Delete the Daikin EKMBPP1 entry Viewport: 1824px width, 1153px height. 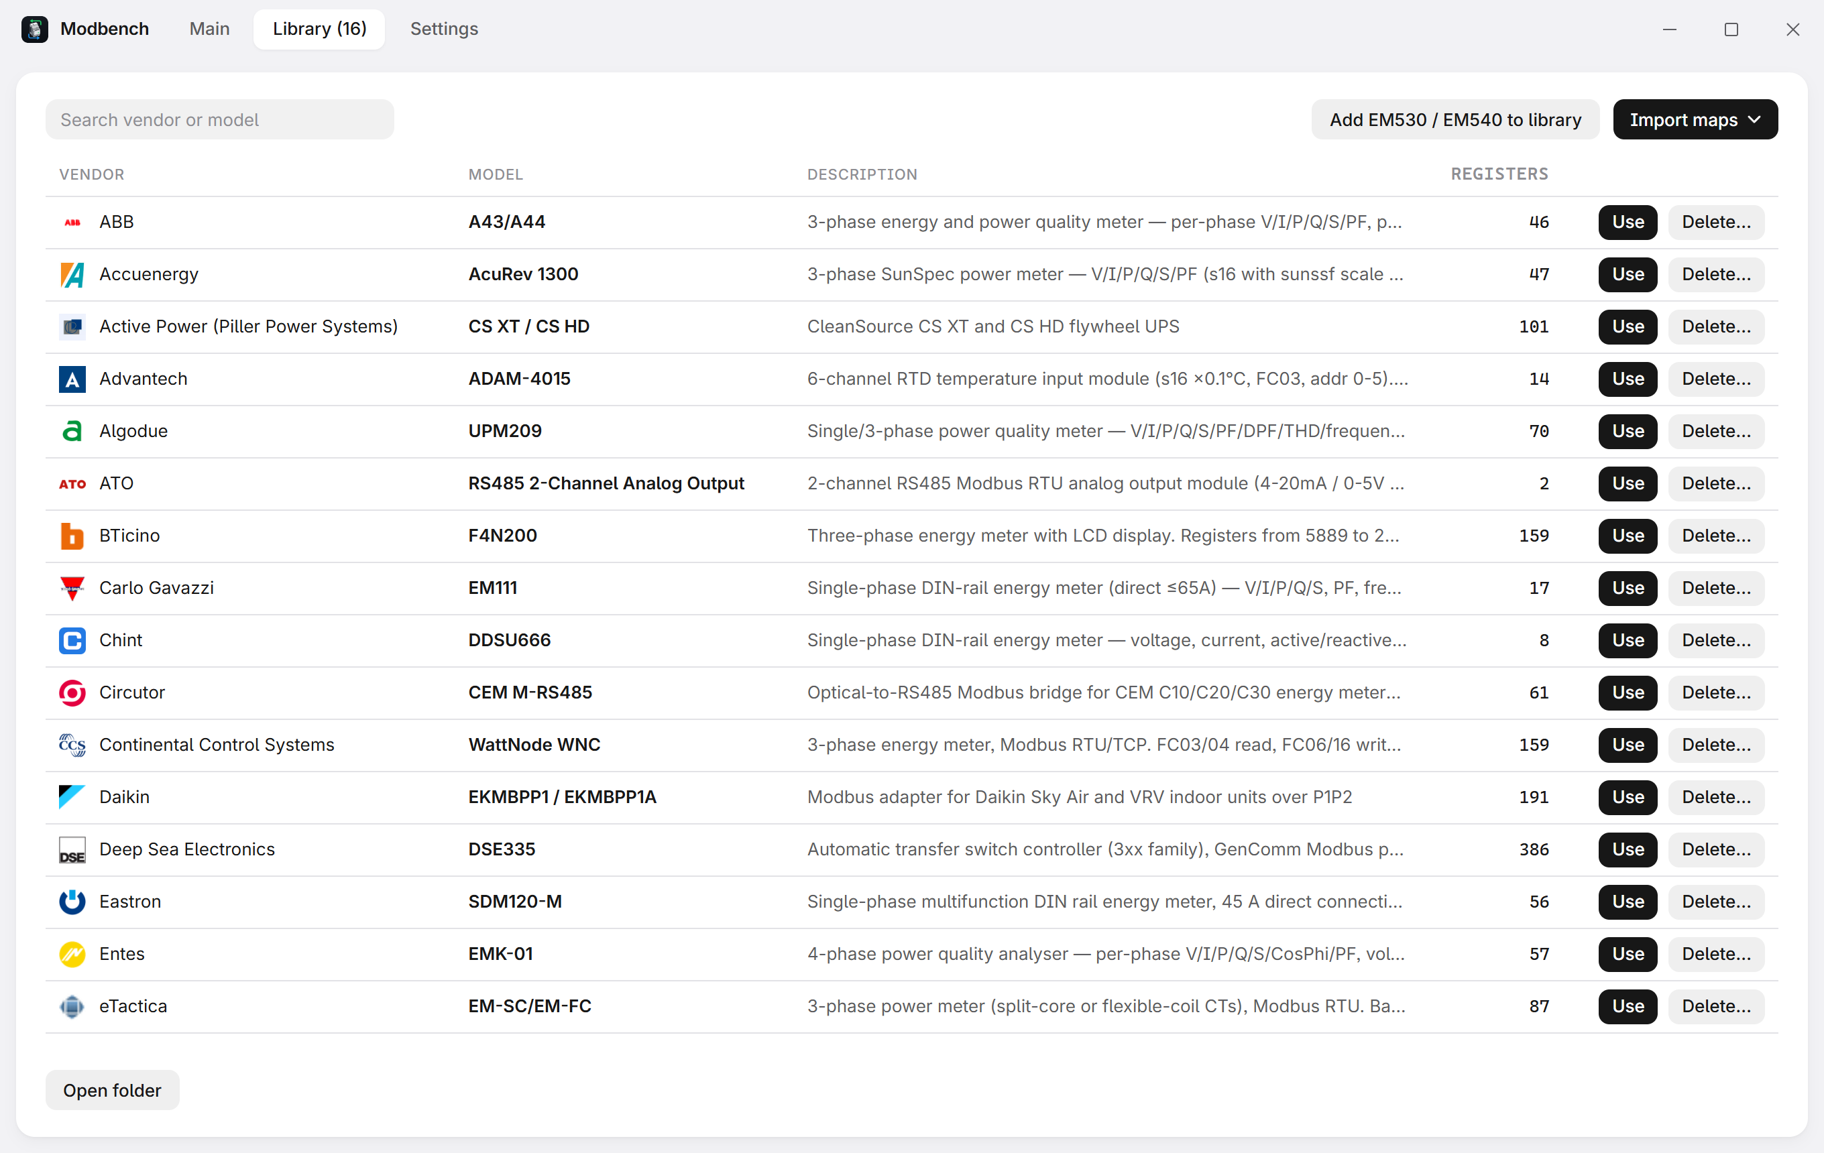[x=1717, y=796]
